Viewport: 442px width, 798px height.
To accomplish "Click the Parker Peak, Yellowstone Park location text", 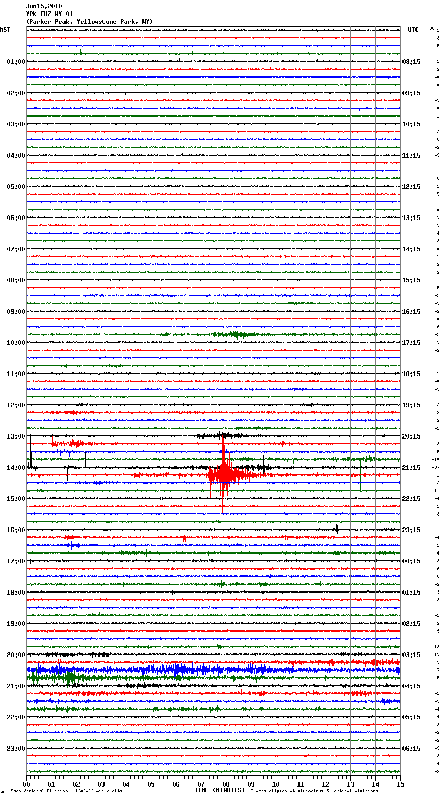I will tap(89, 22).
